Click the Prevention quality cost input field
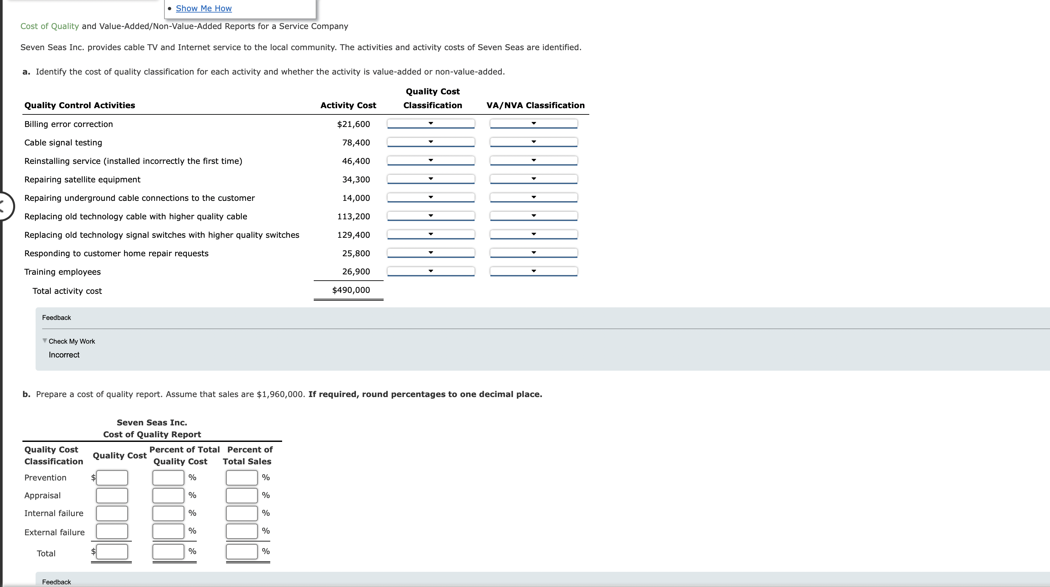The height and width of the screenshot is (587, 1050). click(x=112, y=478)
